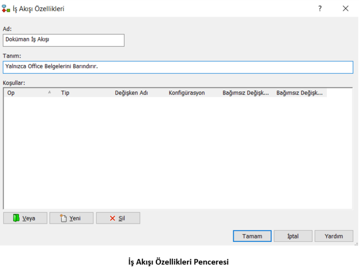Click the Tanım description text field
Image resolution: width=359 pixels, height=269 pixels.
178,67
